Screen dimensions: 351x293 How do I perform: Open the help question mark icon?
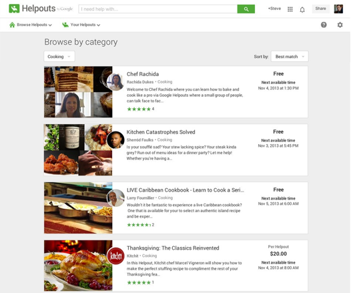(324, 25)
